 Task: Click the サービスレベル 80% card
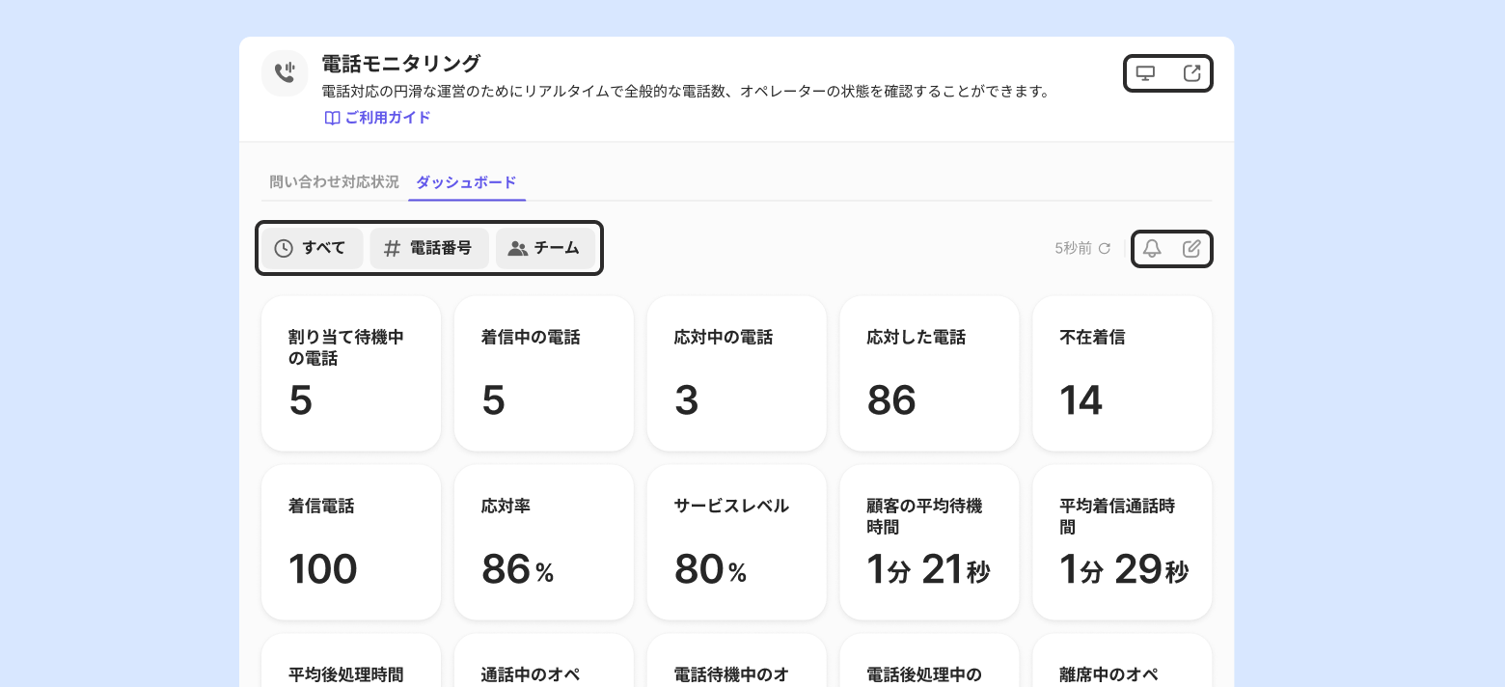coord(737,542)
